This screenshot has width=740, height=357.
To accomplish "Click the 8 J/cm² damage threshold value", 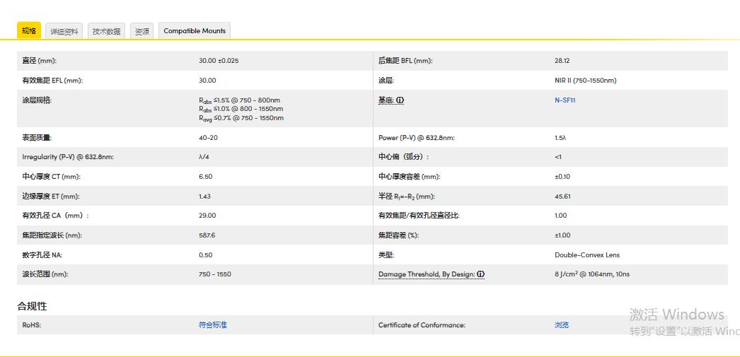I will (591, 274).
